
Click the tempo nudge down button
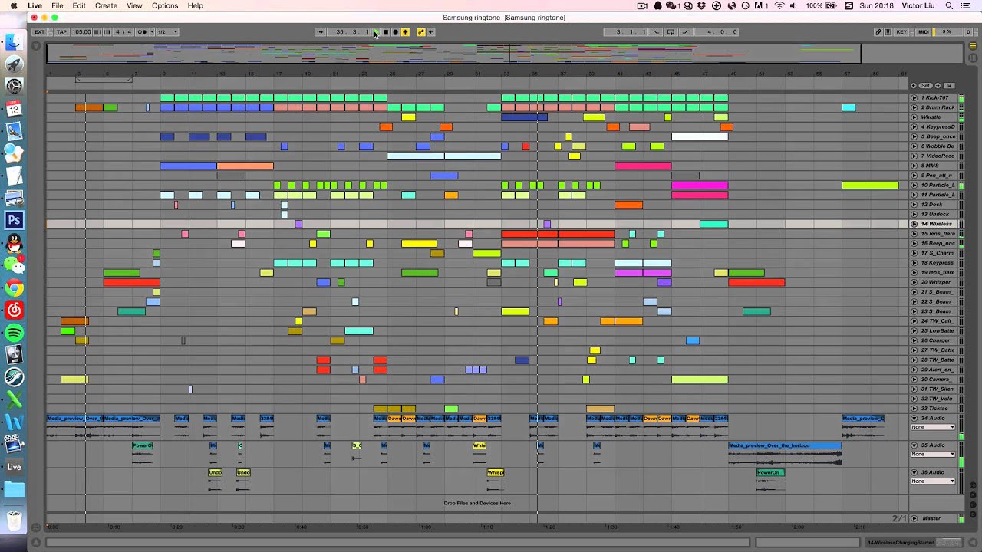(x=97, y=32)
